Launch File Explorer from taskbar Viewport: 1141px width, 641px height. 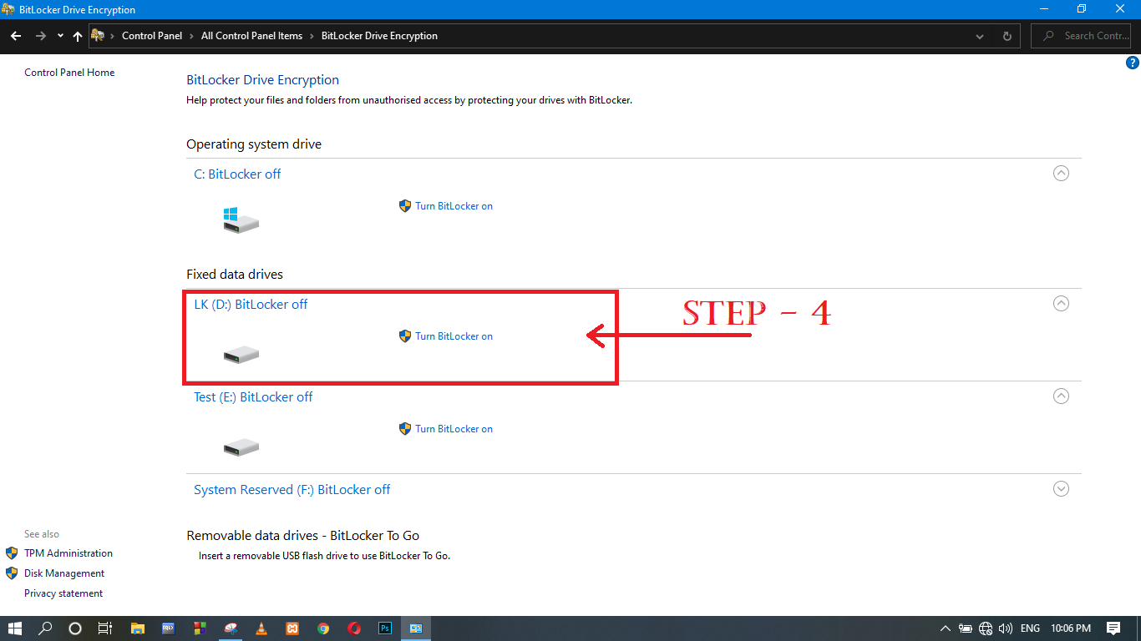pos(138,628)
